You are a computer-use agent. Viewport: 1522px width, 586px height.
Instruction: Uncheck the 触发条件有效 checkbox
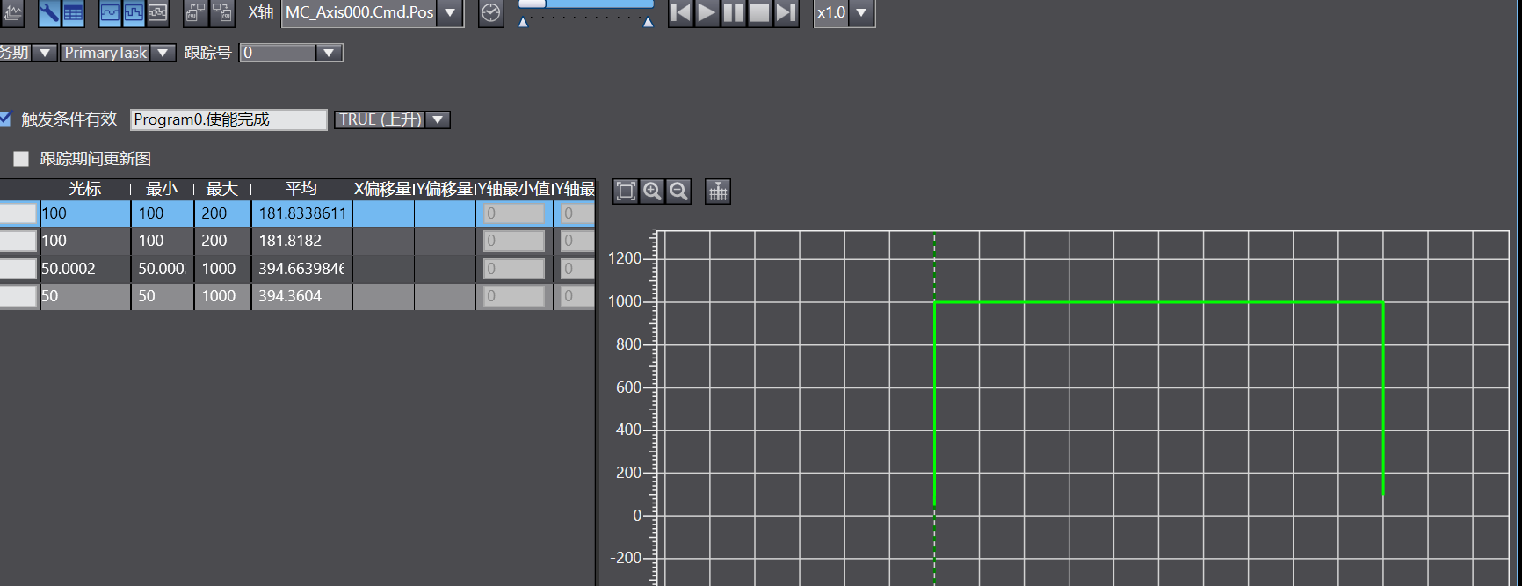pos(5,119)
